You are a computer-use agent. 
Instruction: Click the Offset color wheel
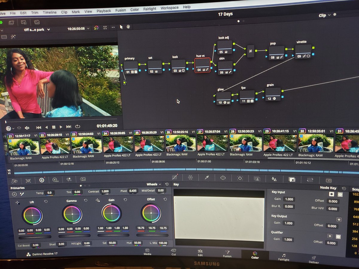tap(151, 213)
